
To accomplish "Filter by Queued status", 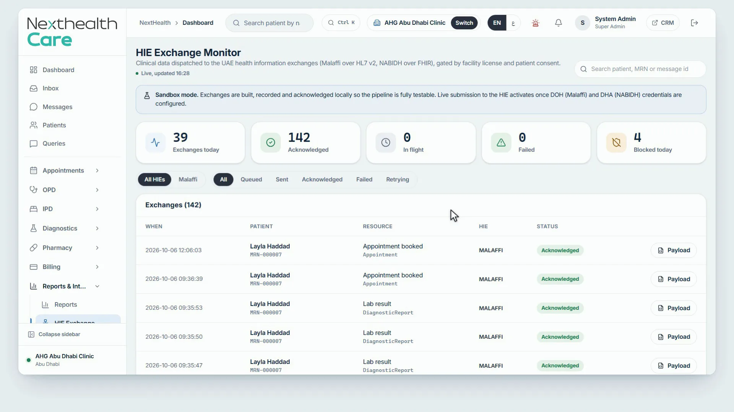I will pyautogui.click(x=251, y=179).
